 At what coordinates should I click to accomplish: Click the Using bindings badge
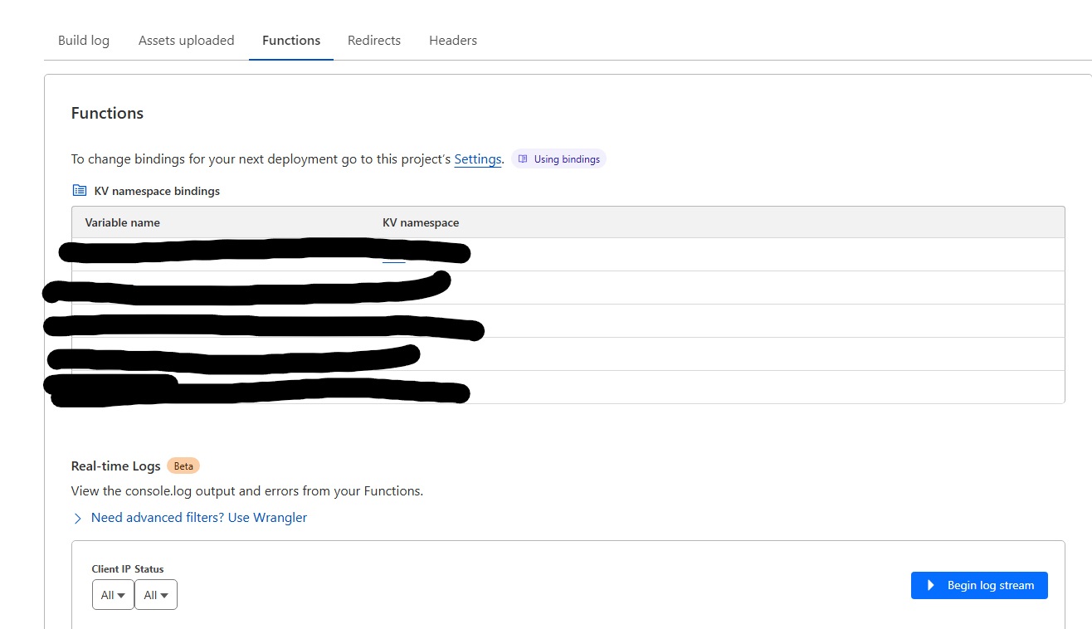coord(558,159)
